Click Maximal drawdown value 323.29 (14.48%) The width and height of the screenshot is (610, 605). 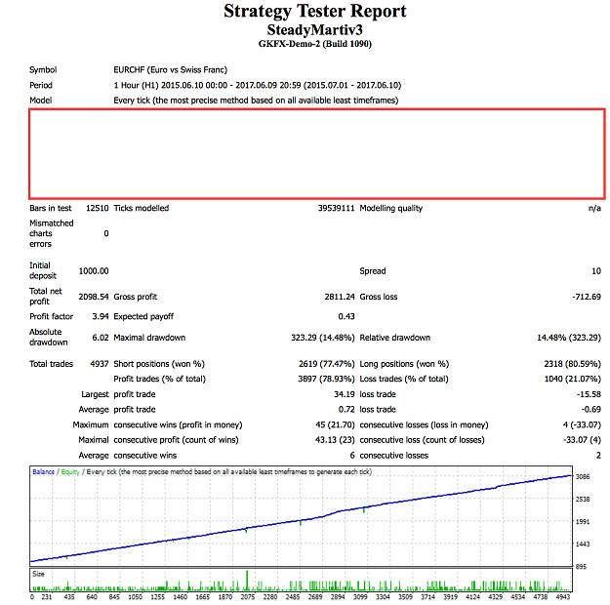323,338
